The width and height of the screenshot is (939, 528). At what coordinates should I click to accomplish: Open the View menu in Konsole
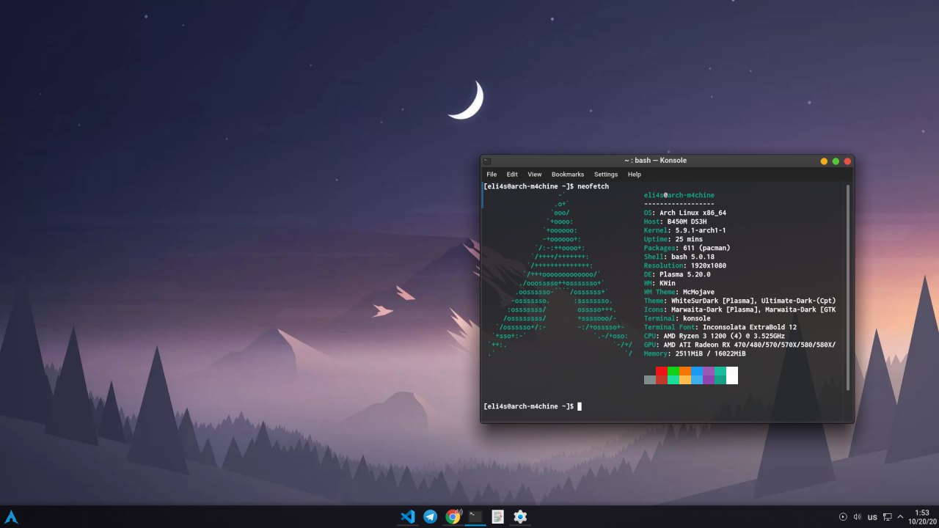tap(535, 175)
